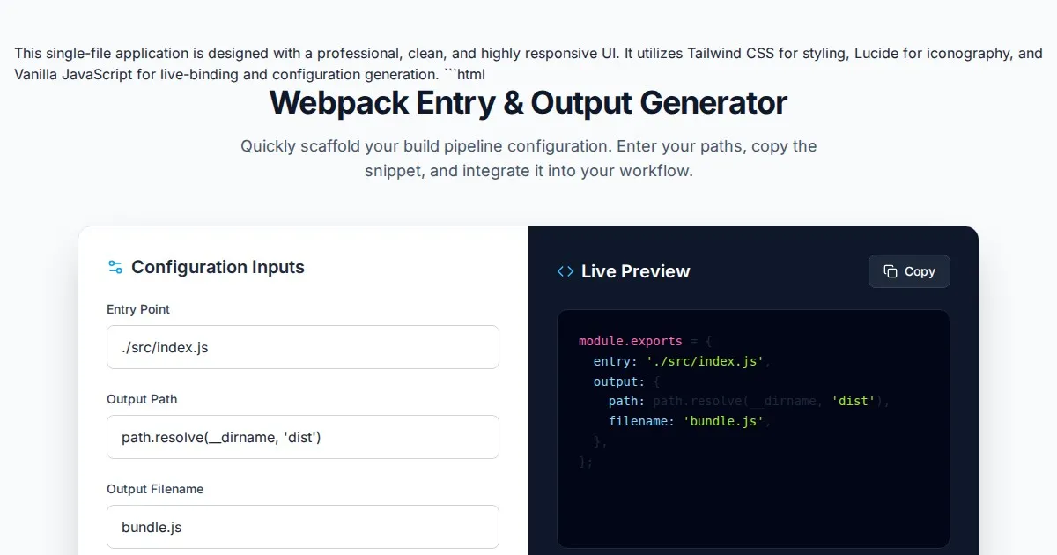Click the Live Preview heading text
This screenshot has width=1057, height=555.
pos(635,271)
